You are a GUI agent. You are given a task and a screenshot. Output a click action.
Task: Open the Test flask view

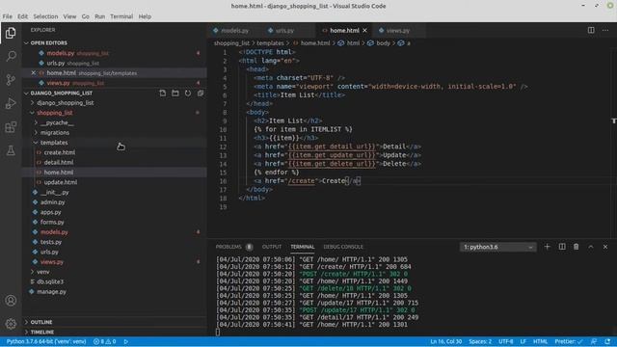(11, 150)
